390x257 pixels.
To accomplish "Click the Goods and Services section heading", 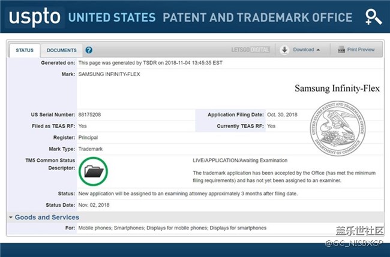I will click(x=47, y=217).
